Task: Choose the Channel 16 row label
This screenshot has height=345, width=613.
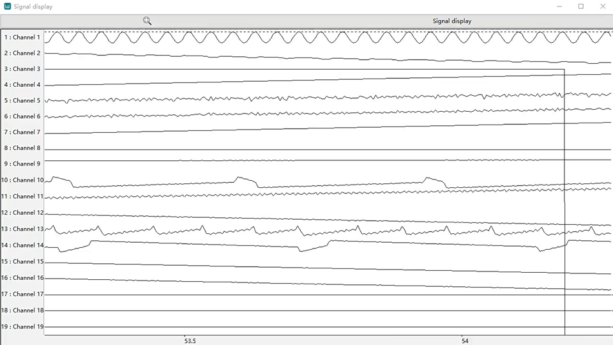Action: click(22, 278)
